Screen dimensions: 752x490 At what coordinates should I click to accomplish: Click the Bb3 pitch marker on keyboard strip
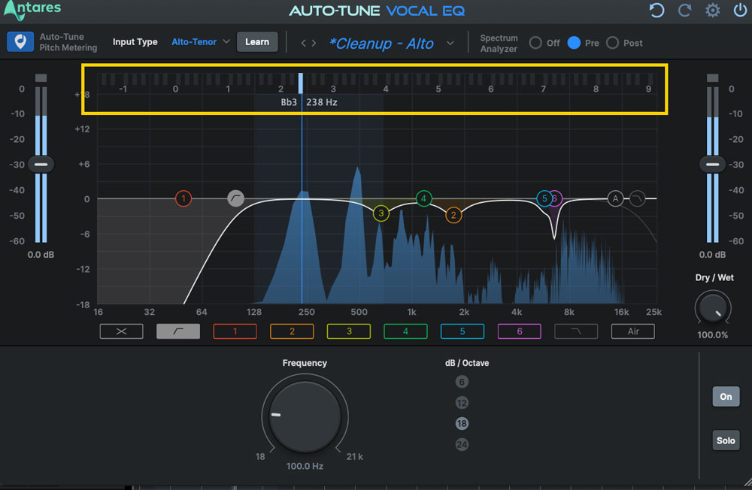301,83
